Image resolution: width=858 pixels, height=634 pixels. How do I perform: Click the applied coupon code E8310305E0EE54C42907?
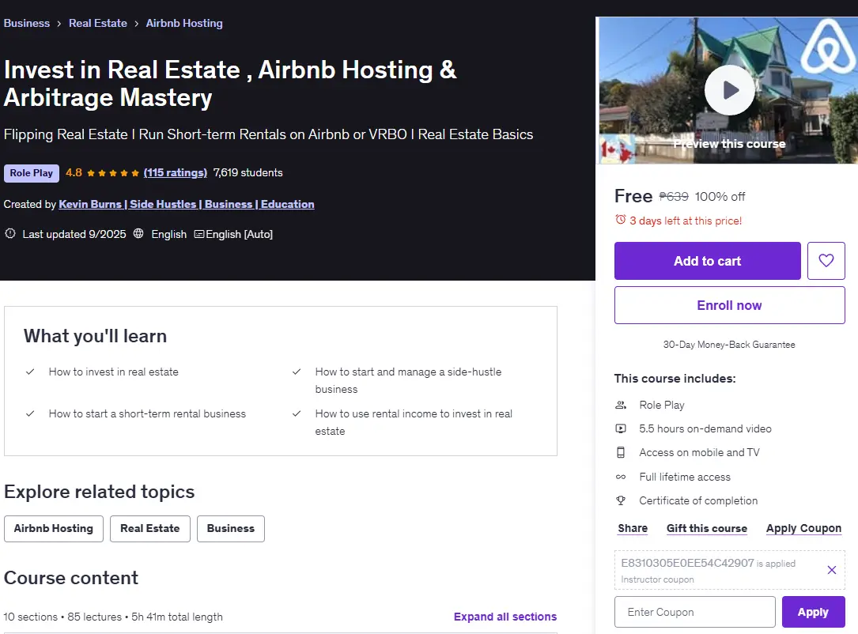click(x=687, y=563)
